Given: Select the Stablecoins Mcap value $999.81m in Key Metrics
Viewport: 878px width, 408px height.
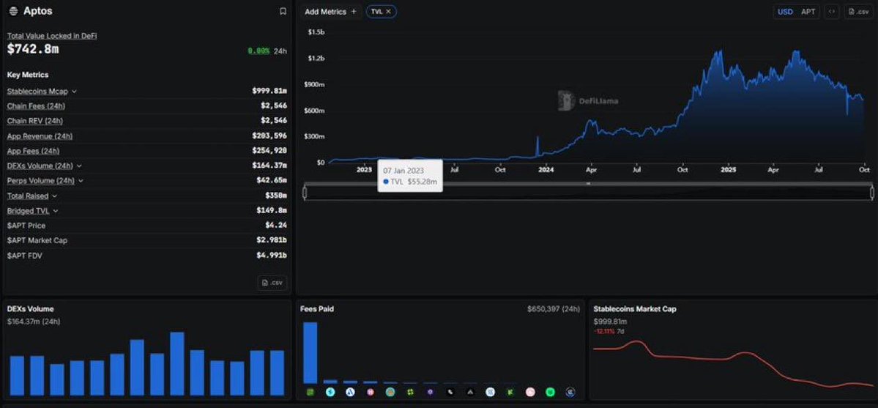Looking at the screenshot, I should [x=269, y=91].
